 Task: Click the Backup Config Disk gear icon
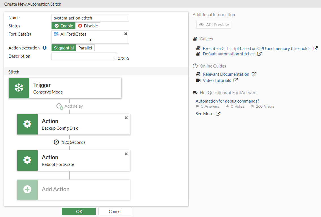click(x=27, y=124)
